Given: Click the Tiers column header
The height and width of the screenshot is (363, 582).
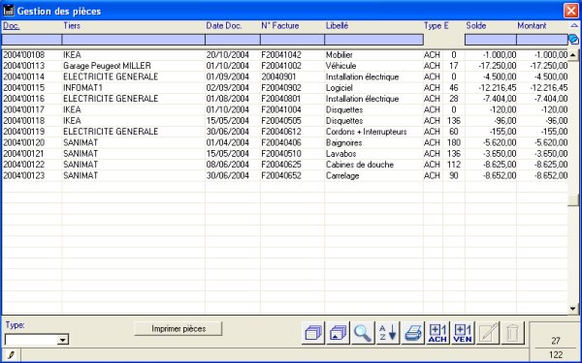Looking at the screenshot, I should 72,25.
